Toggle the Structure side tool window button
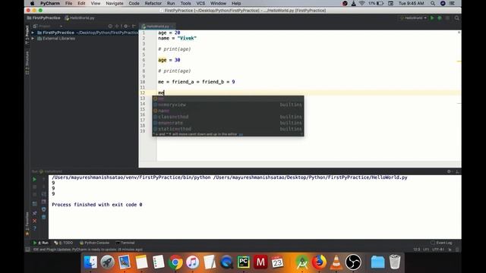The width and height of the screenshot is (486, 273). (x=27, y=63)
